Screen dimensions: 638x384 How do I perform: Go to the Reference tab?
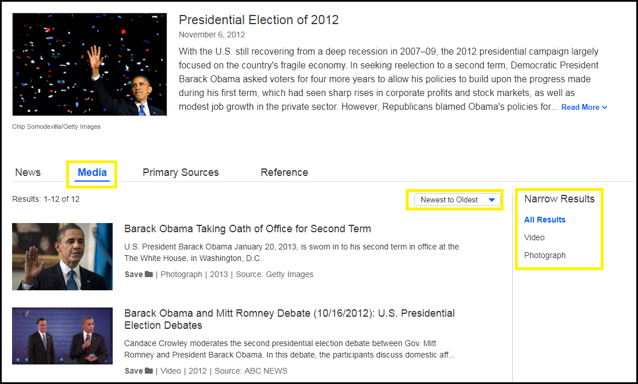pyautogui.click(x=284, y=172)
